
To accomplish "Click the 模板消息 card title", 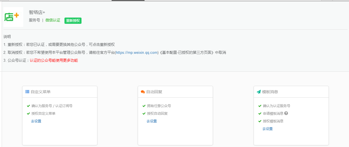I will tap(270, 92).
